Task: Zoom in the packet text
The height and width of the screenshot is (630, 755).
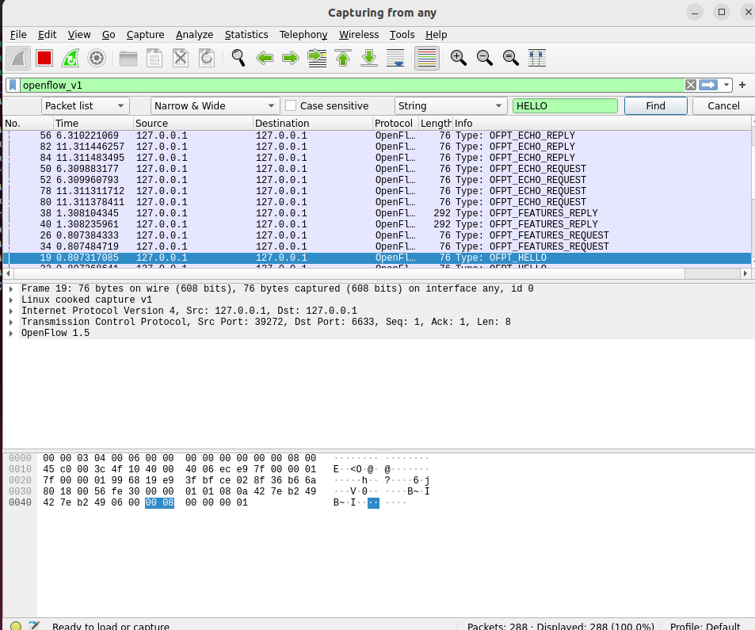Action: (x=459, y=59)
